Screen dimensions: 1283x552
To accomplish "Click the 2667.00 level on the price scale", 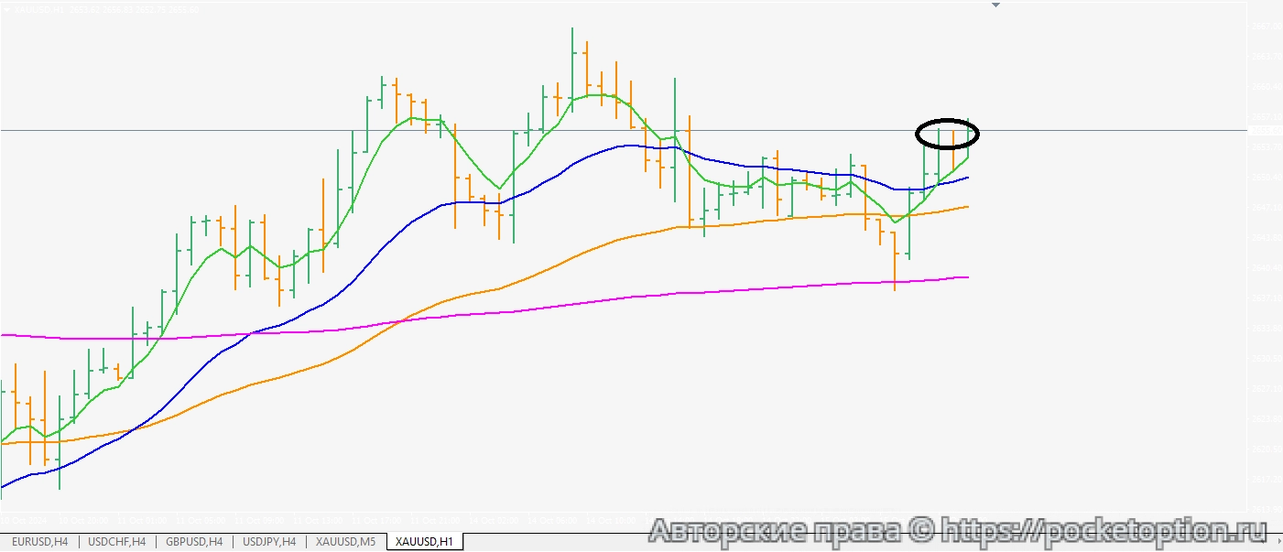I will pos(1266,26).
